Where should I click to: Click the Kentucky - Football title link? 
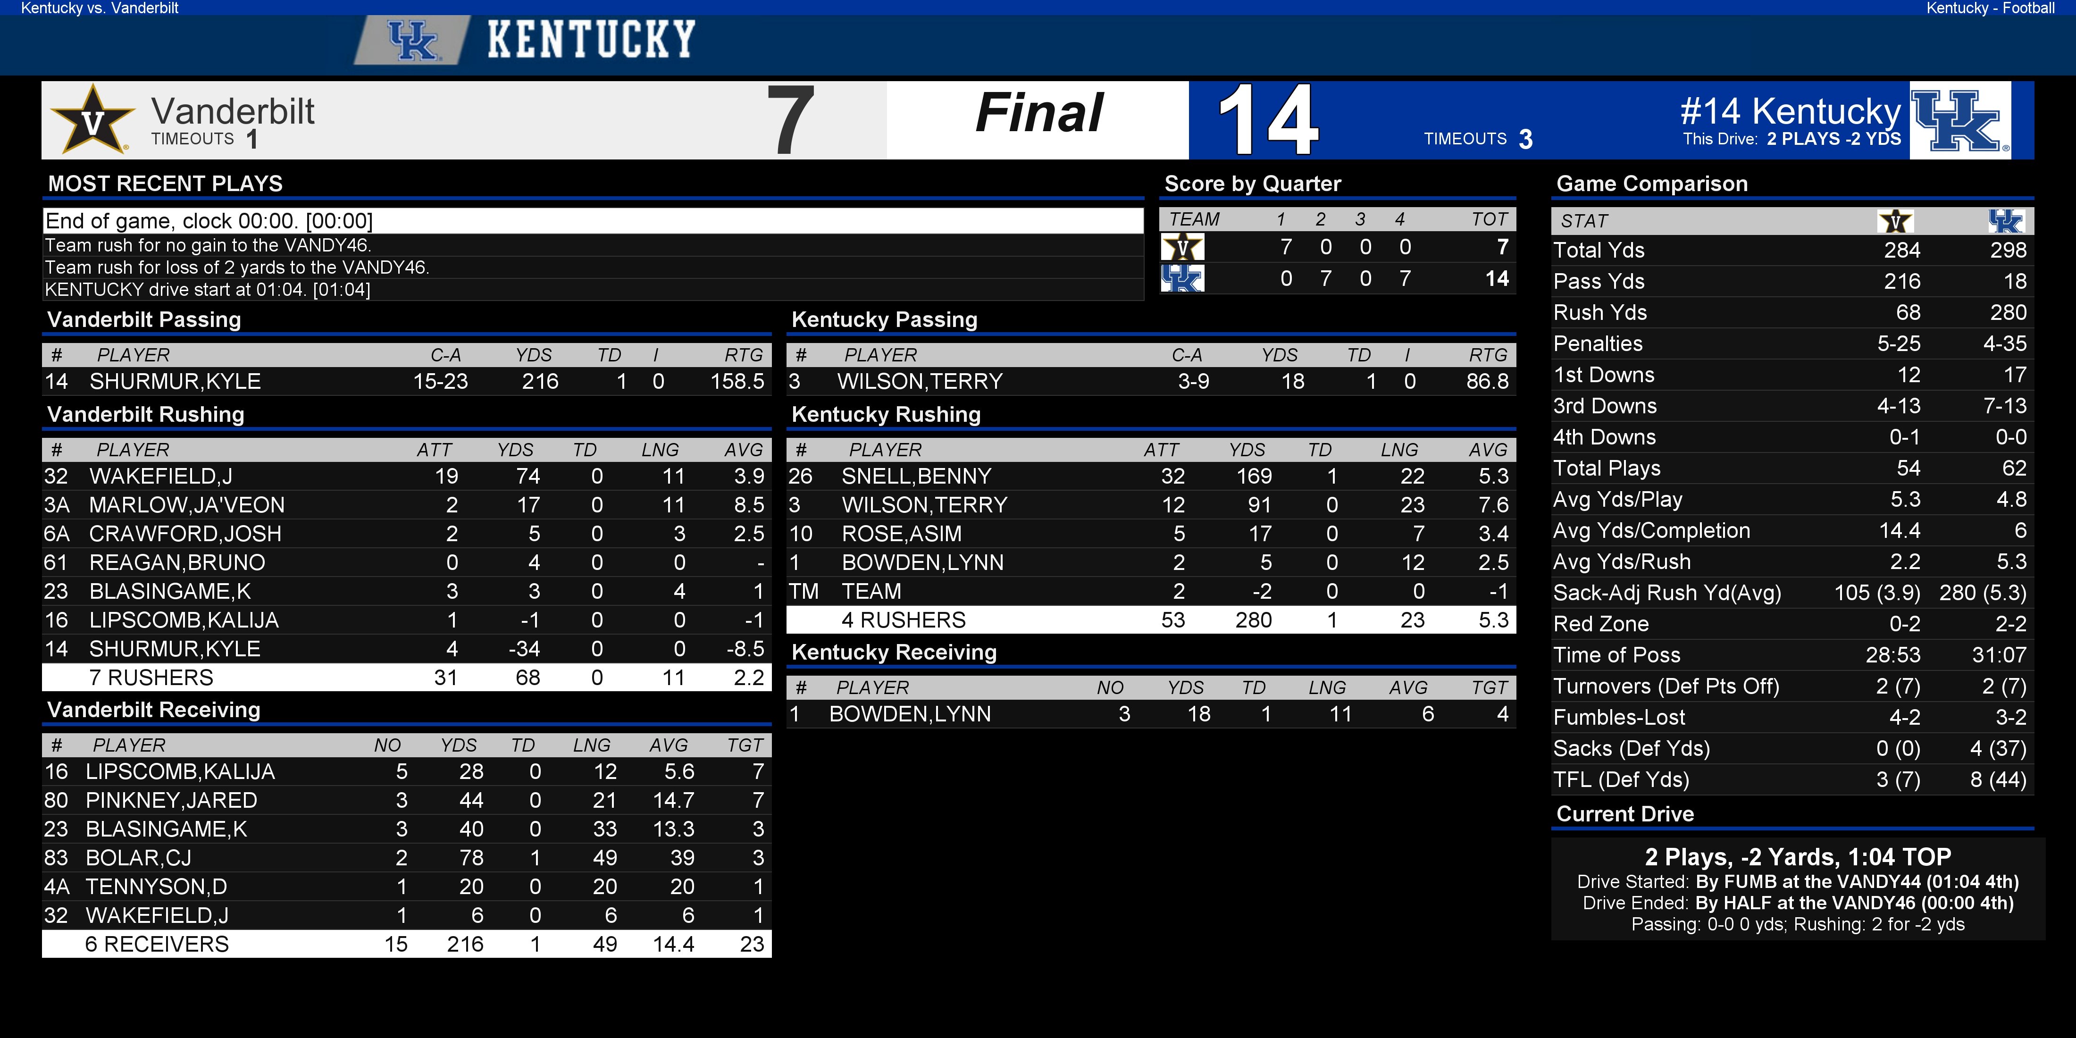(x=1990, y=8)
